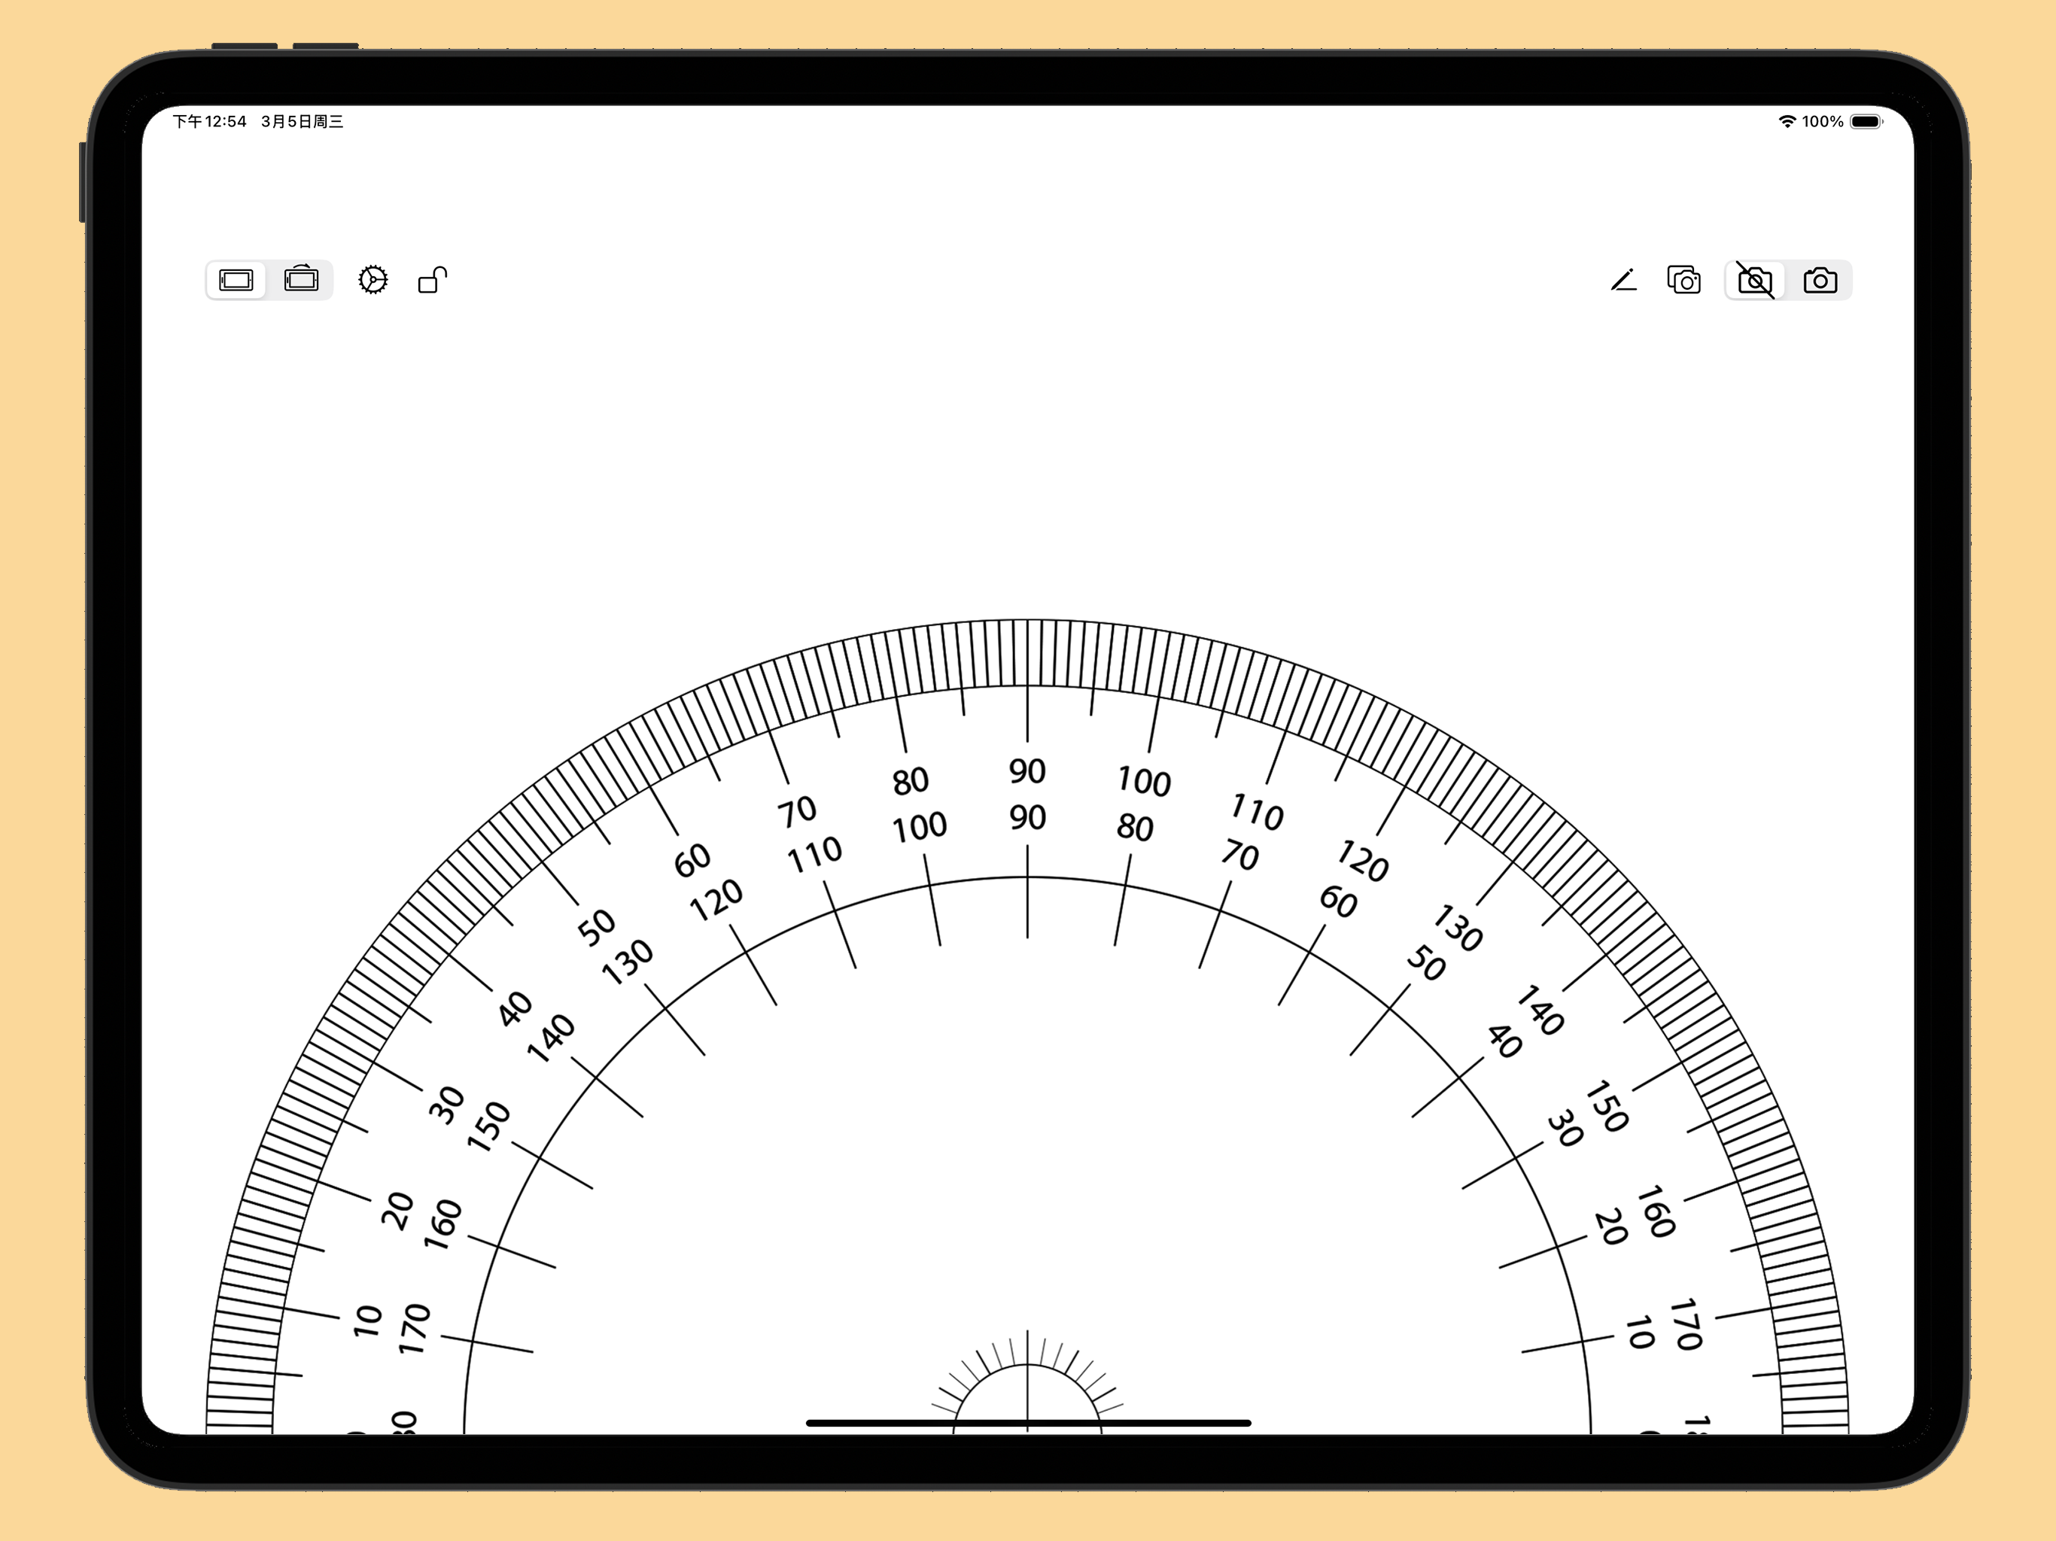Click outer-scale 20 label

(397, 1211)
